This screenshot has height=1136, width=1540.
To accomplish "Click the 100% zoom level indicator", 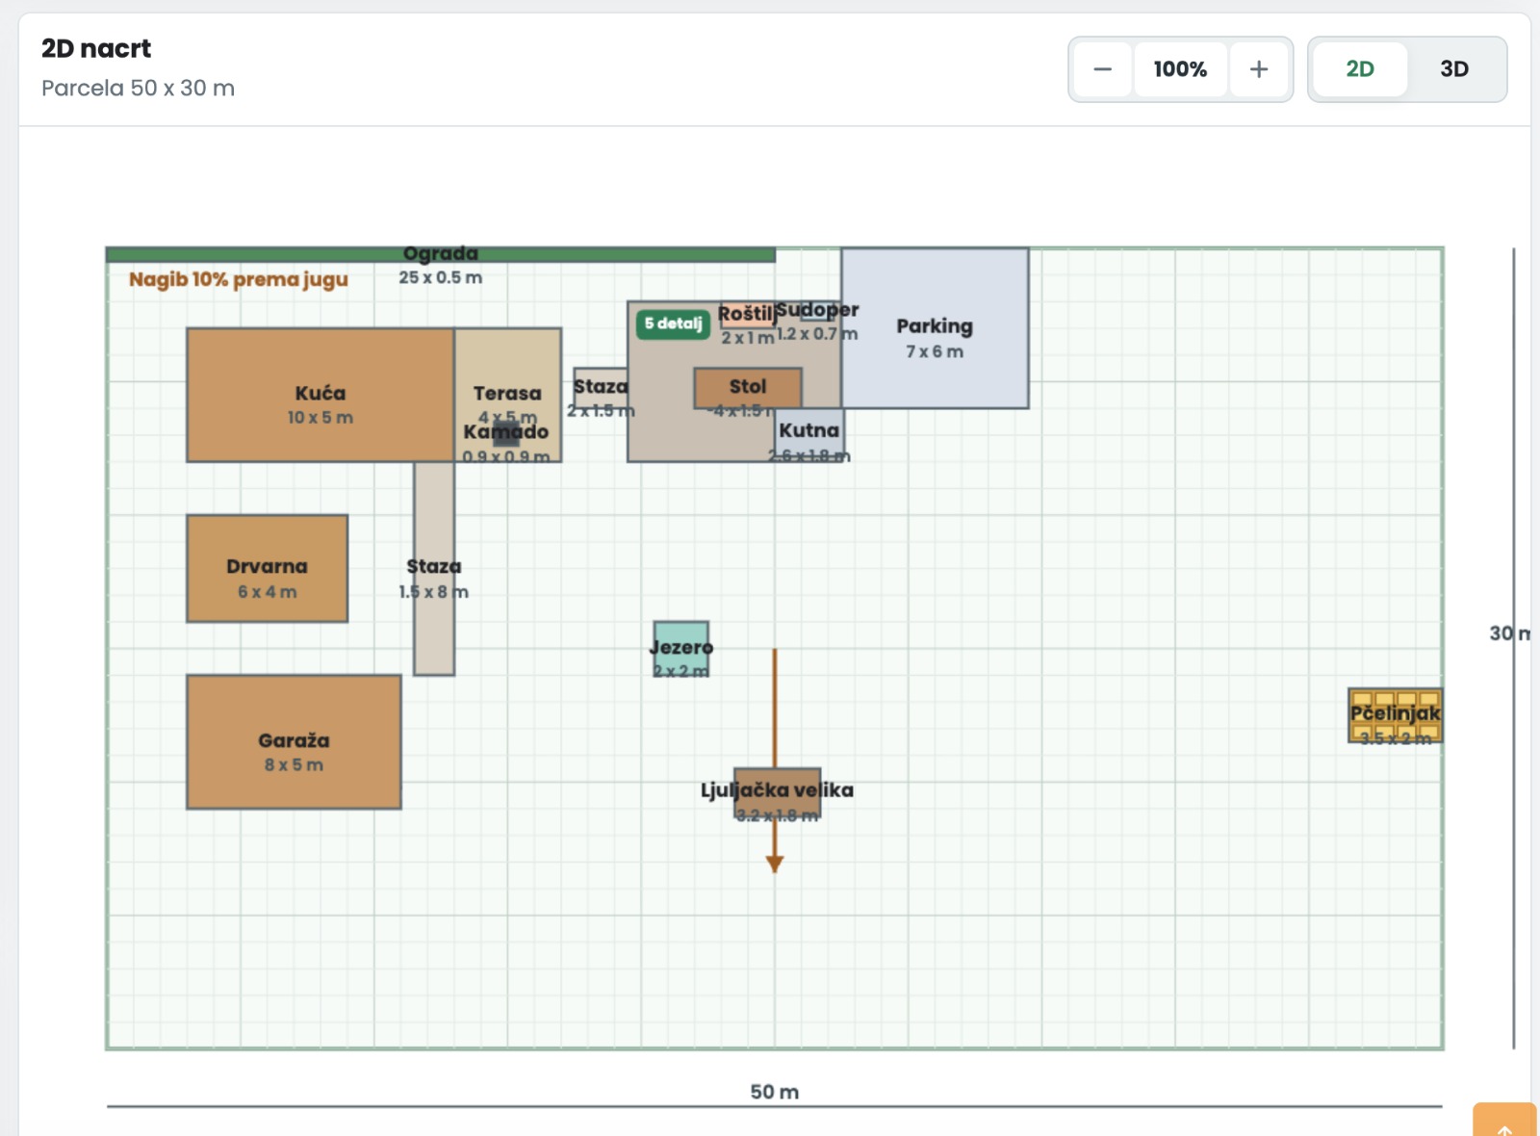I will pos(1180,69).
